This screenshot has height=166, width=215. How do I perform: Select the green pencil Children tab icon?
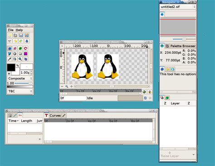click(x=15, y=115)
